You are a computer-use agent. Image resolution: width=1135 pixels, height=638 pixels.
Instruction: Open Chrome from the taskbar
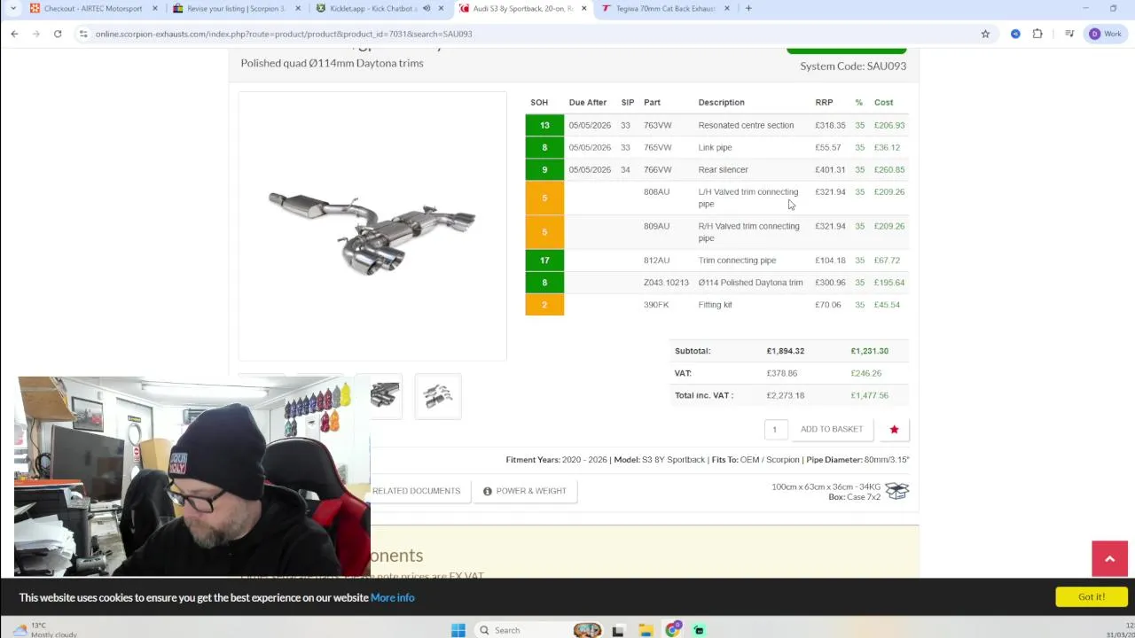point(673,630)
